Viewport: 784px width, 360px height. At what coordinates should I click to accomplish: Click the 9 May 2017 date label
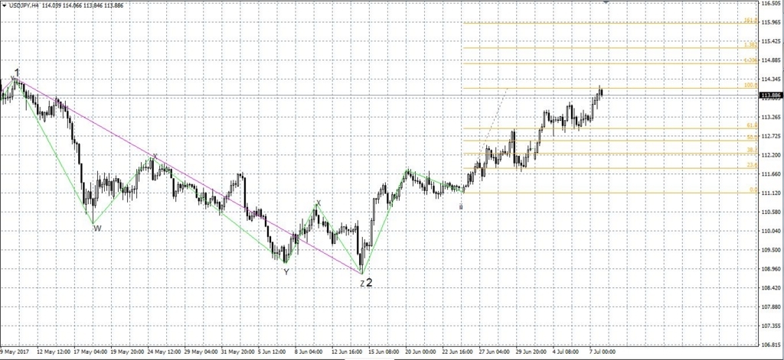[14, 352]
